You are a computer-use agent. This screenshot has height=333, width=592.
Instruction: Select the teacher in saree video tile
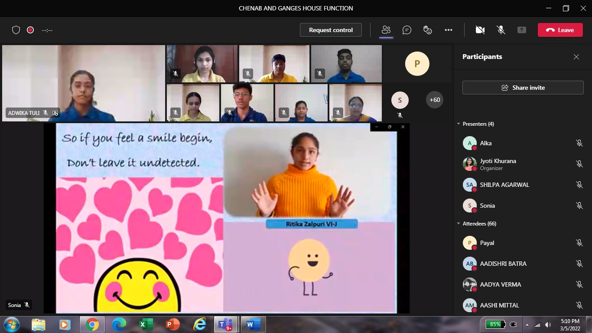coord(355,103)
